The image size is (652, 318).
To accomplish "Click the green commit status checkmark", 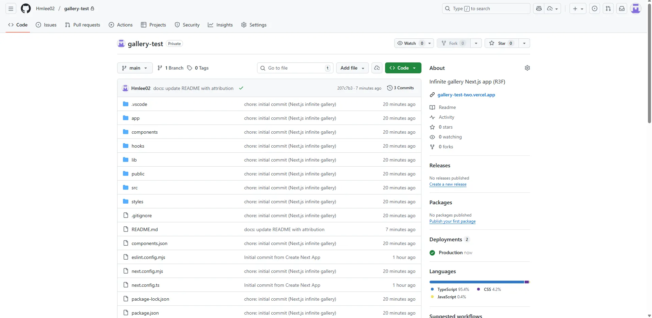I will click(x=241, y=88).
